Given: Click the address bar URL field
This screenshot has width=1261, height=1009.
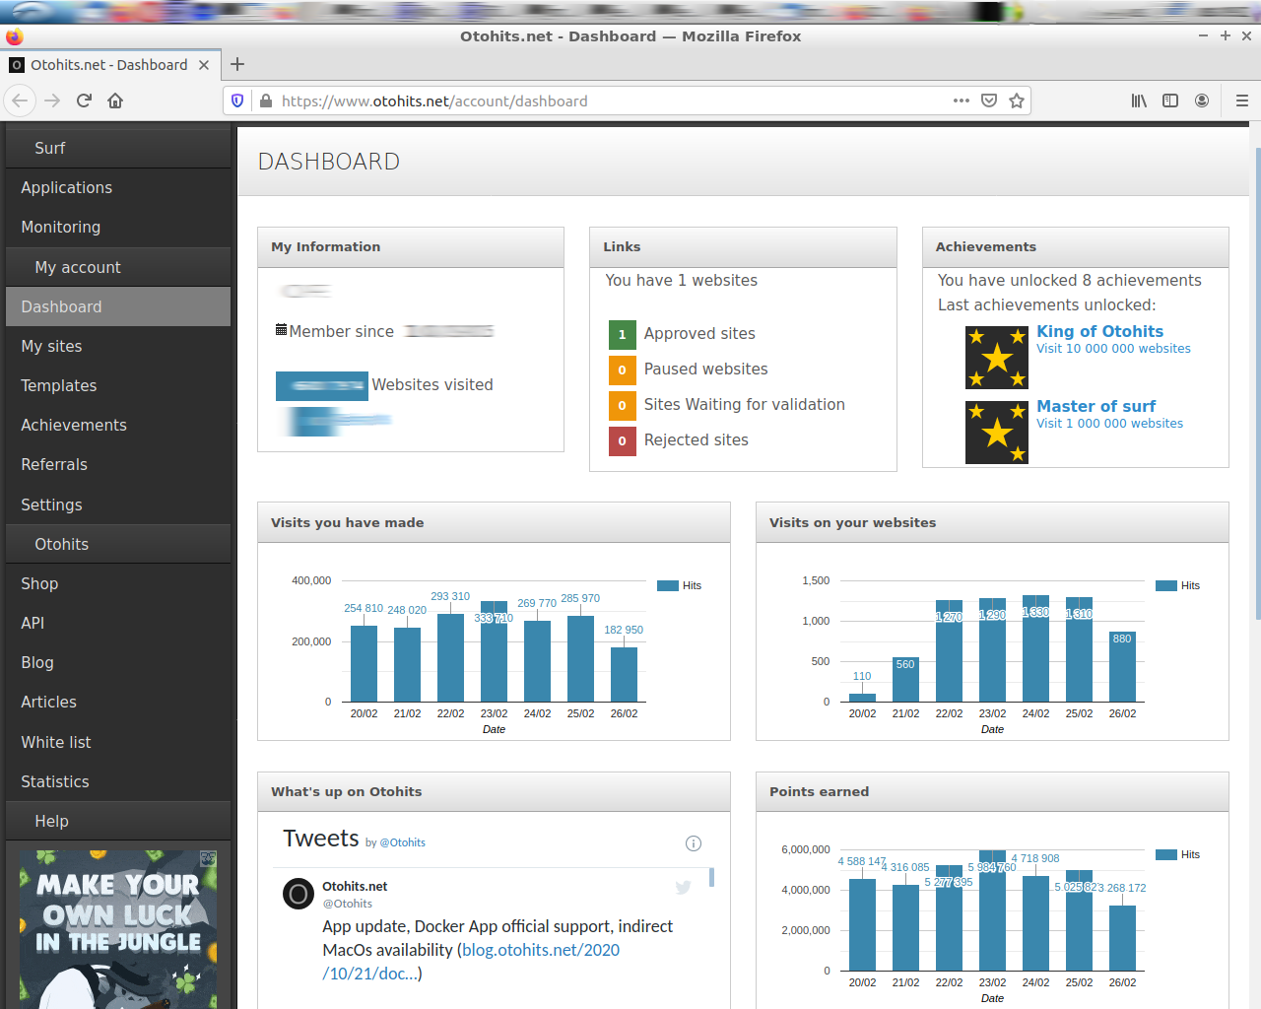Looking at the screenshot, I should [x=611, y=101].
